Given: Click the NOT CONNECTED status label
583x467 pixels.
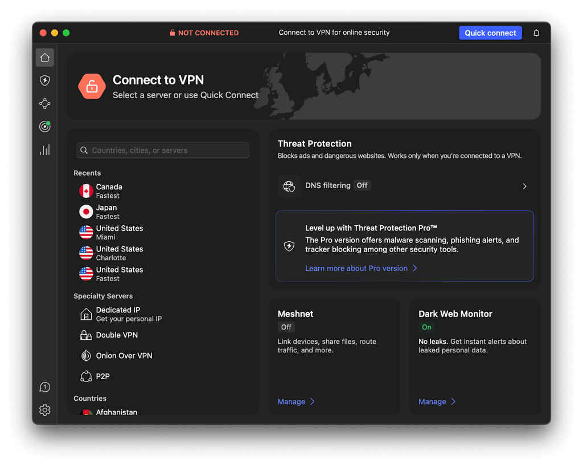Looking at the screenshot, I should (208, 33).
